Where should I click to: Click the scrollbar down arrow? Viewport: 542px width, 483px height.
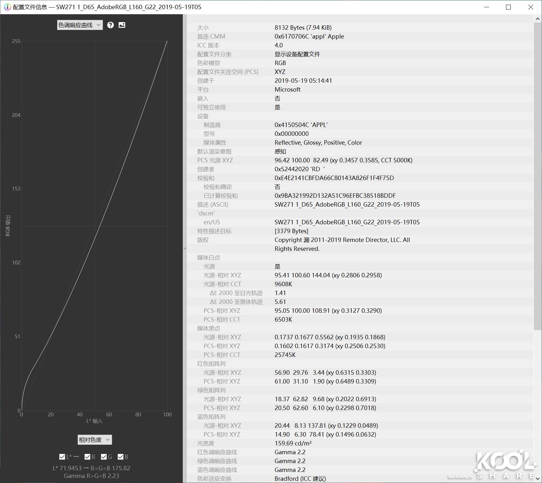[x=538, y=479]
